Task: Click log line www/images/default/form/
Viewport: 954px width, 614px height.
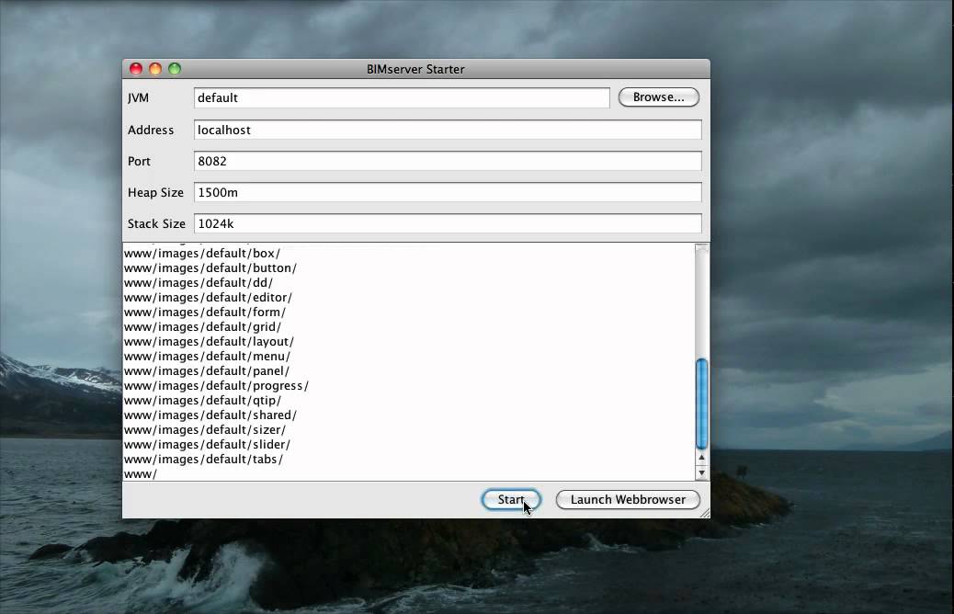Action: click(205, 313)
